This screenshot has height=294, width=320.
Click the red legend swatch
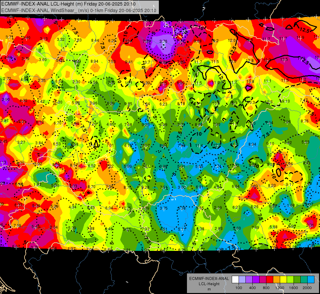point(270,280)
